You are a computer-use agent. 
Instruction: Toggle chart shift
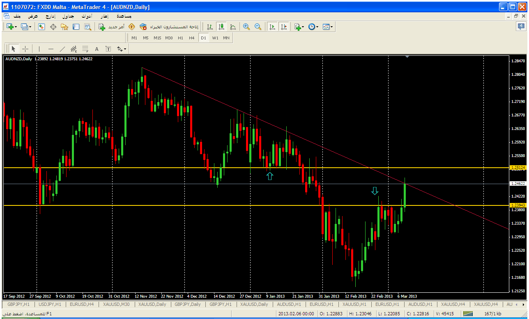pyautogui.click(x=284, y=27)
